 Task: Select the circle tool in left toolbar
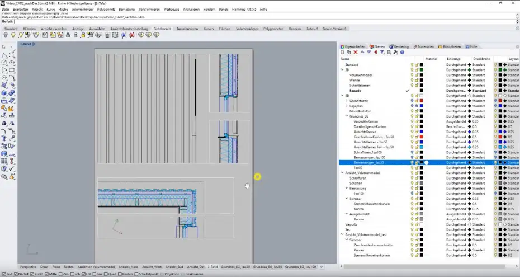[4, 62]
